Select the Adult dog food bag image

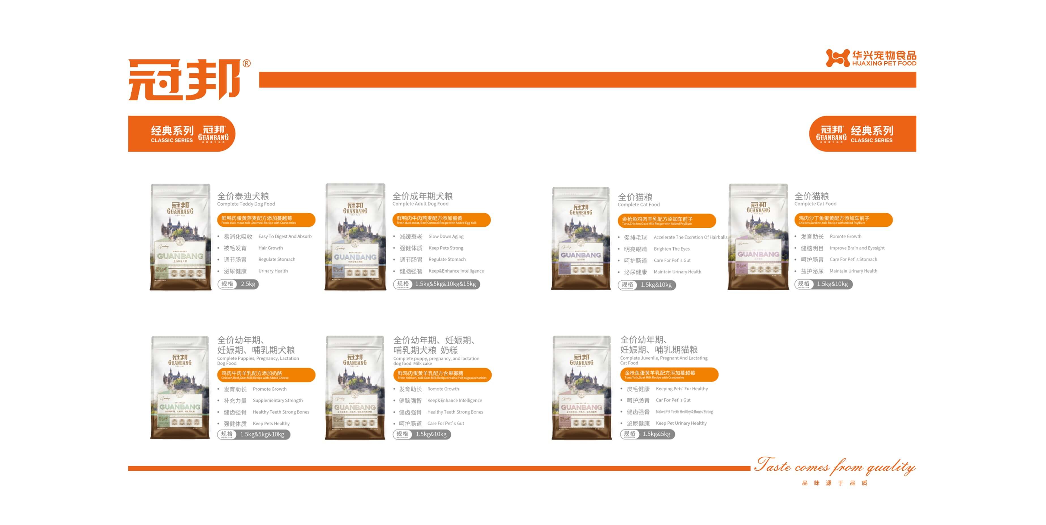pos(355,237)
